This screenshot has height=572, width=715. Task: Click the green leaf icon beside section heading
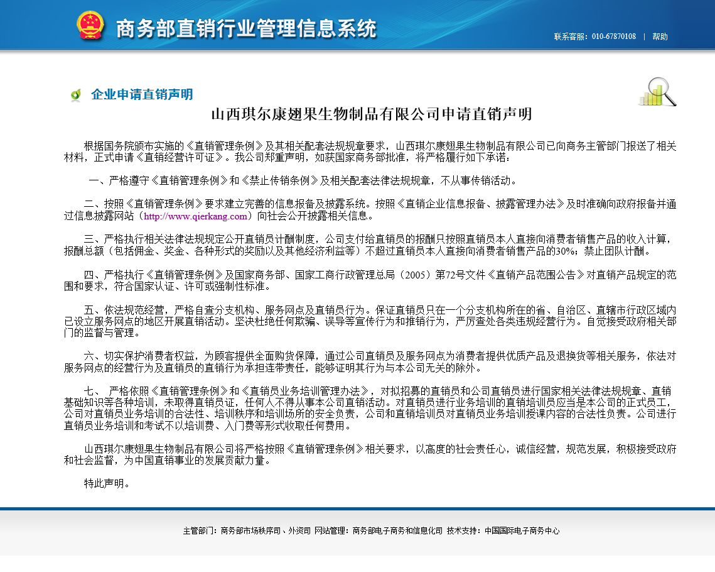coord(76,95)
